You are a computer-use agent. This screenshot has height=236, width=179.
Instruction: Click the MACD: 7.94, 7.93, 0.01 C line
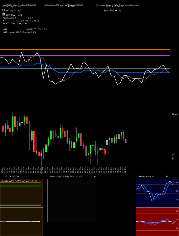coord(16,24)
